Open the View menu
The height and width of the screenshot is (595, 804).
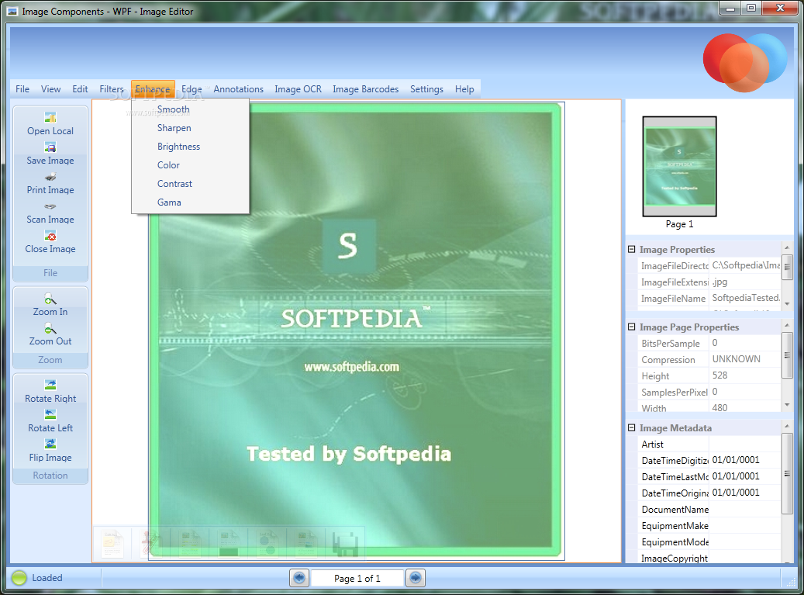click(x=50, y=89)
